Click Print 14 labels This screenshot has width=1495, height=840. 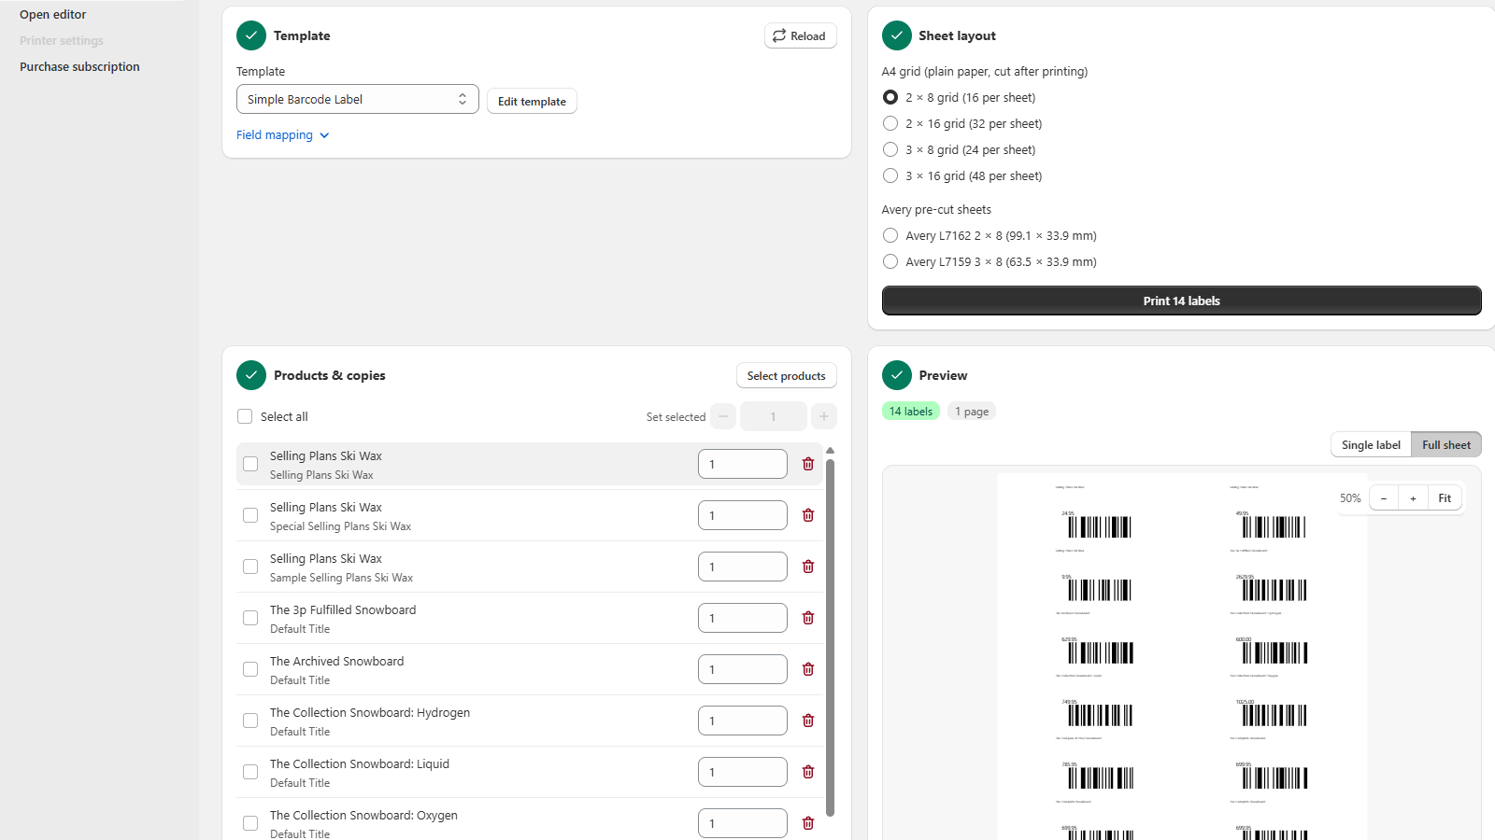pyautogui.click(x=1182, y=301)
